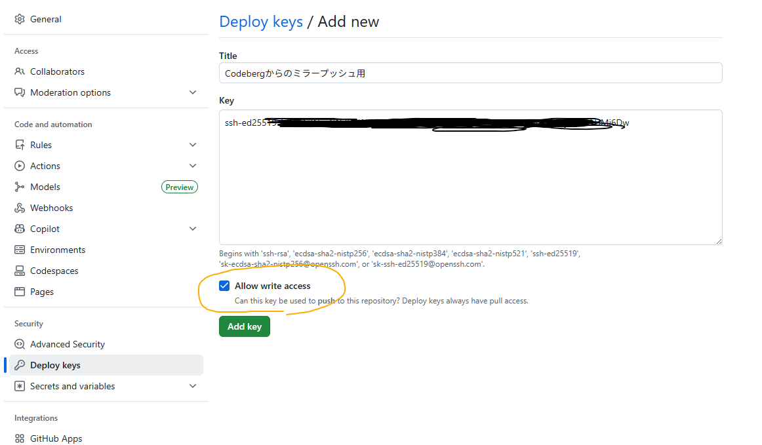762x445 pixels.
Task: Follow the Deploy keys breadcrumb link
Action: (261, 22)
